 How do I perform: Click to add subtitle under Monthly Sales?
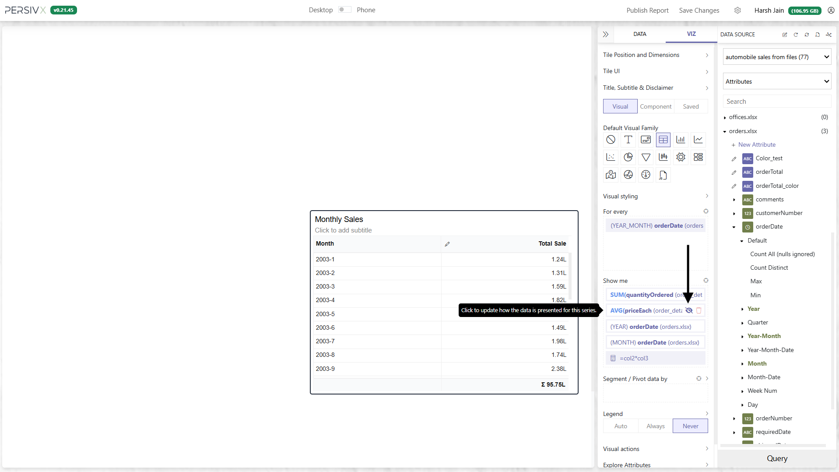click(343, 230)
